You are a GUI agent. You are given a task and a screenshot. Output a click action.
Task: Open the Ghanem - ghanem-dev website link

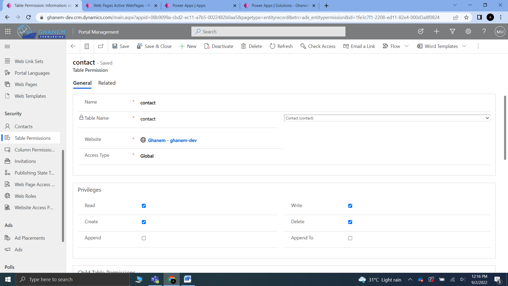[172, 140]
